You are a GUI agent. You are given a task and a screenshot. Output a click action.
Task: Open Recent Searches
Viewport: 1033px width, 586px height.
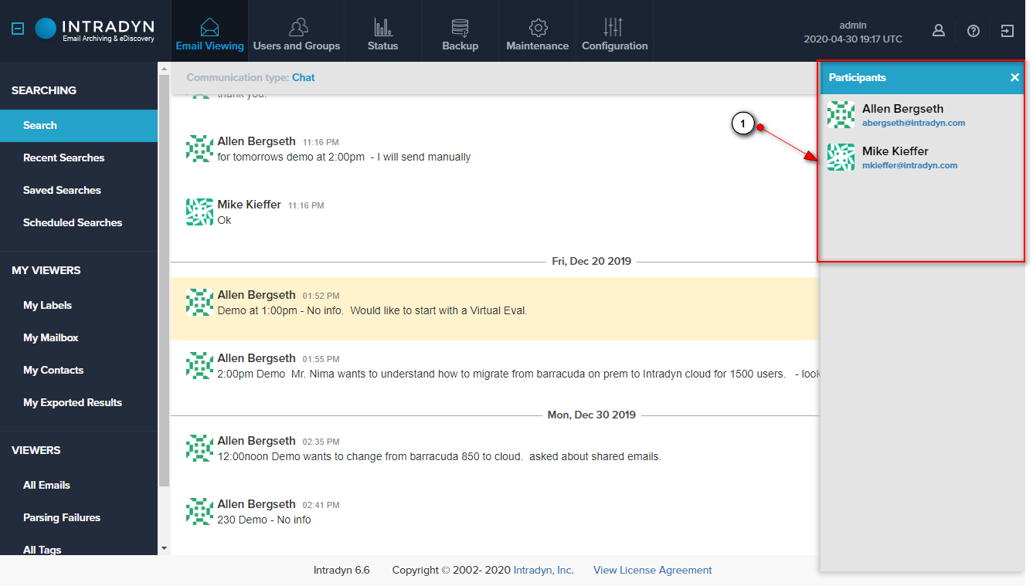click(79, 158)
